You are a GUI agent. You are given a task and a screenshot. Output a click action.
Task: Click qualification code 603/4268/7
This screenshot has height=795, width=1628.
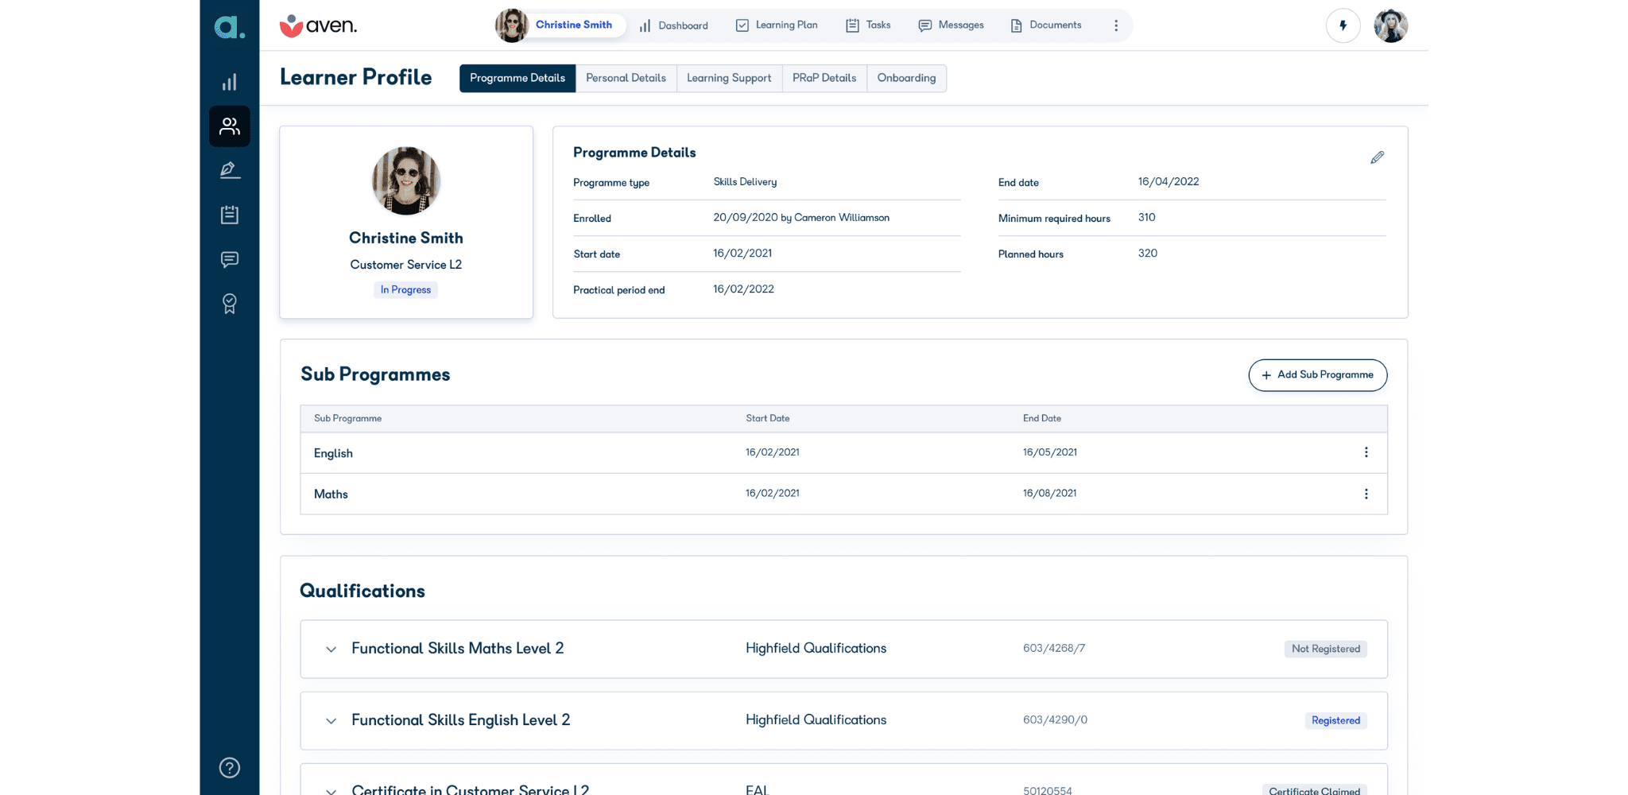pyautogui.click(x=1054, y=649)
